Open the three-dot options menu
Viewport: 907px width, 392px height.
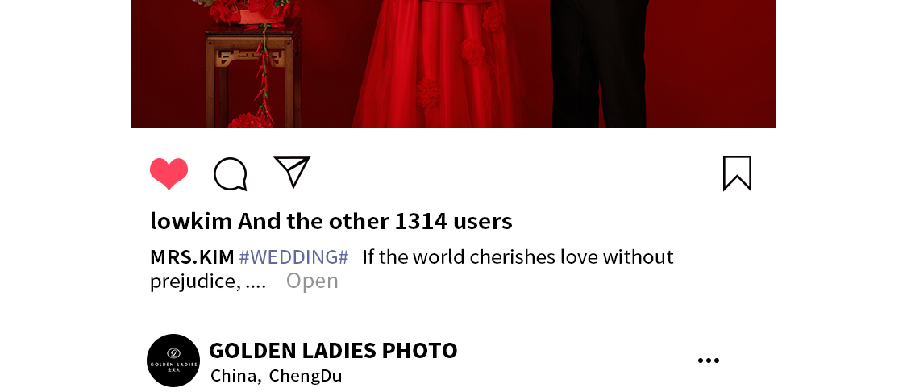[x=709, y=361]
